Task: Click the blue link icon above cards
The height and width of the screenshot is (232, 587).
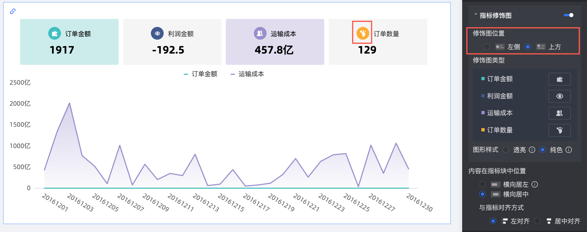Action: [x=13, y=11]
